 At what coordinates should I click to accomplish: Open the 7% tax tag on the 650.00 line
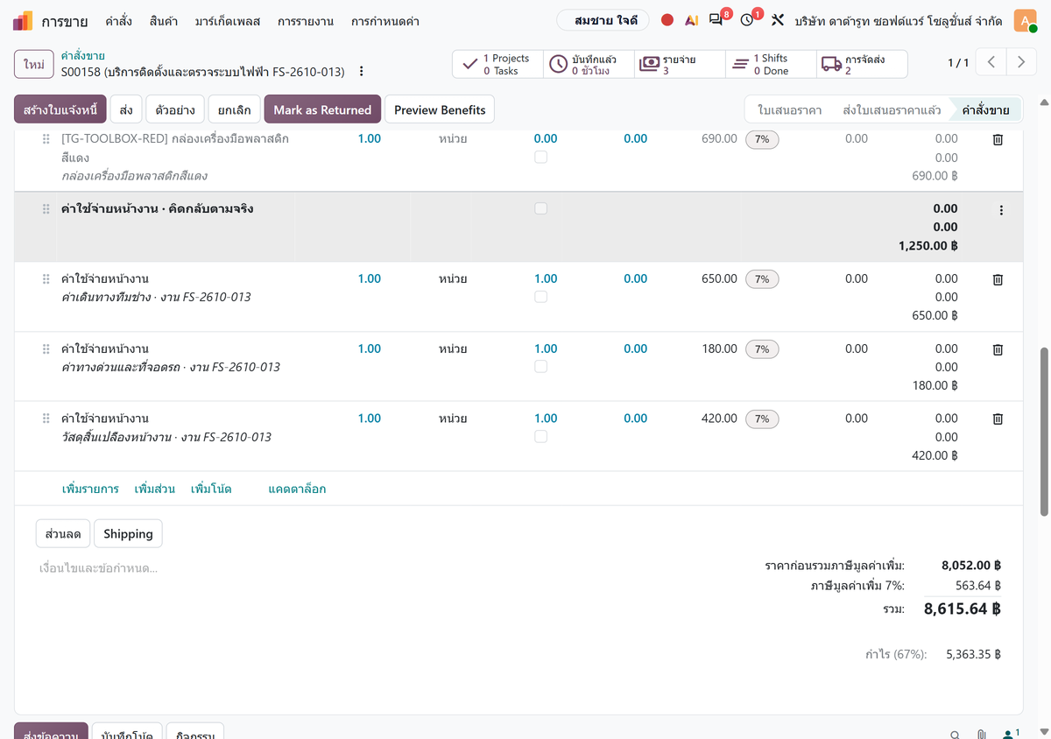762,279
